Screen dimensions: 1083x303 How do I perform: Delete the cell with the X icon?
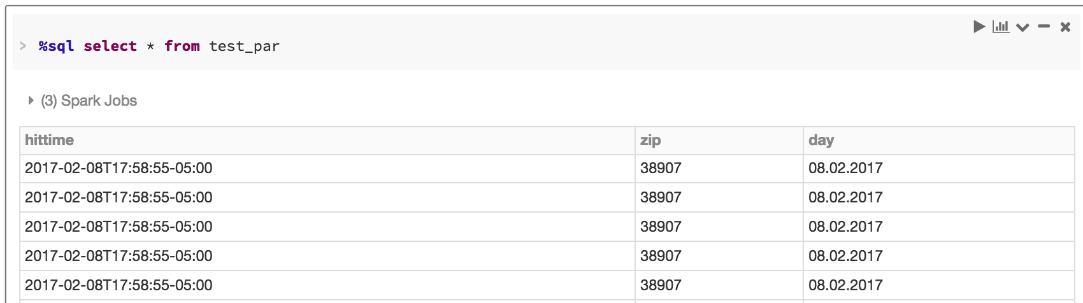point(1065,27)
